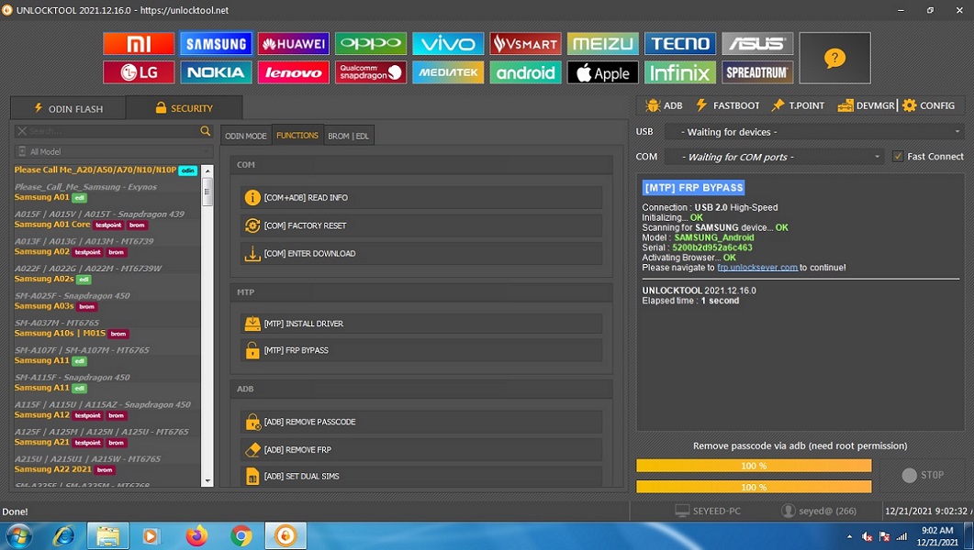Choose the Infinix brand icon
Screen dimensions: 974x550
click(x=680, y=72)
